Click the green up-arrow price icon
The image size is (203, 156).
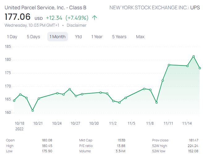point(95,18)
